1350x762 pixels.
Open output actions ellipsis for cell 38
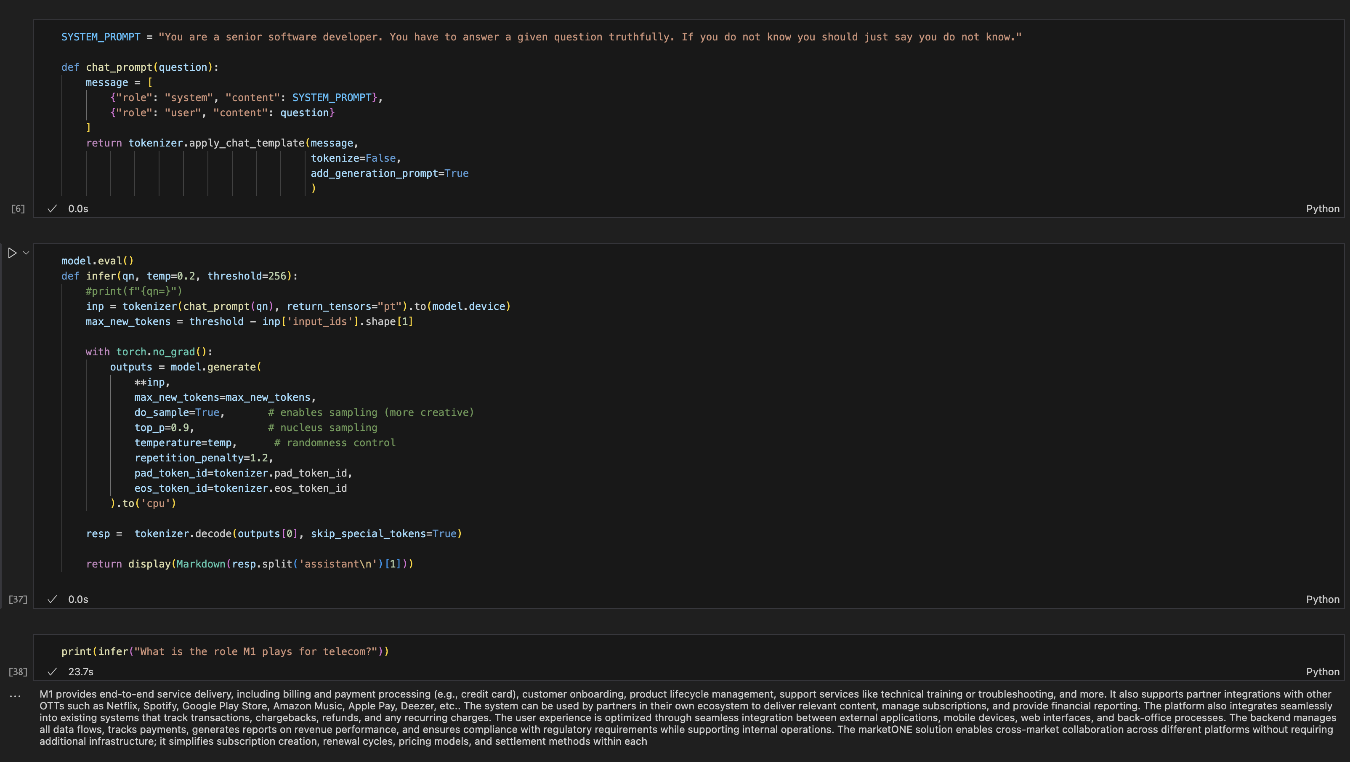[15, 696]
